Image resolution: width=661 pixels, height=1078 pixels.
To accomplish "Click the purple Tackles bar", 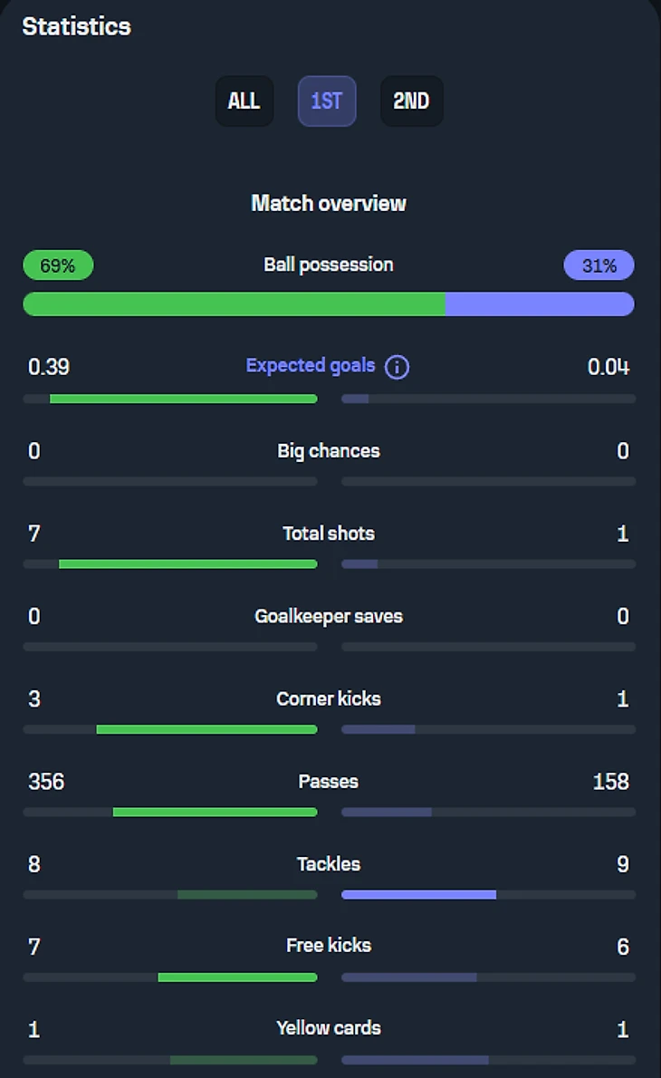I will (418, 895).
